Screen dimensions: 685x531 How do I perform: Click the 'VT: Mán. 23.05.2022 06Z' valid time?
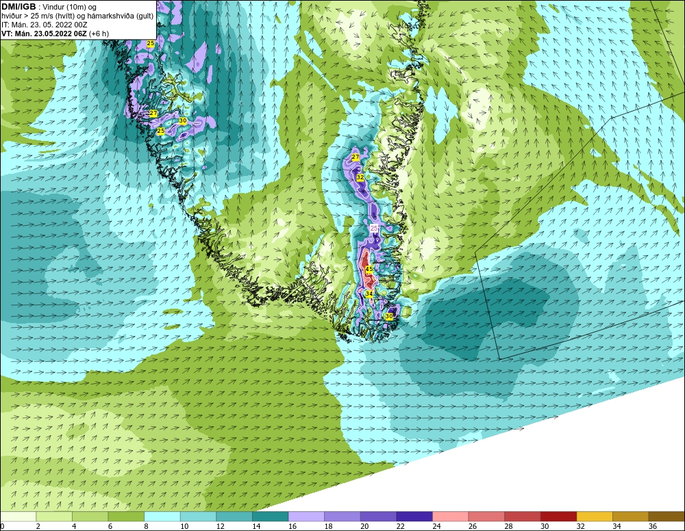[x=44, y=34]
